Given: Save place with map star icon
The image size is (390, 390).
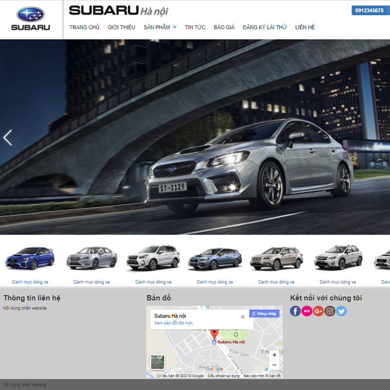Looking at the screenshot, I should pos(242,316).
